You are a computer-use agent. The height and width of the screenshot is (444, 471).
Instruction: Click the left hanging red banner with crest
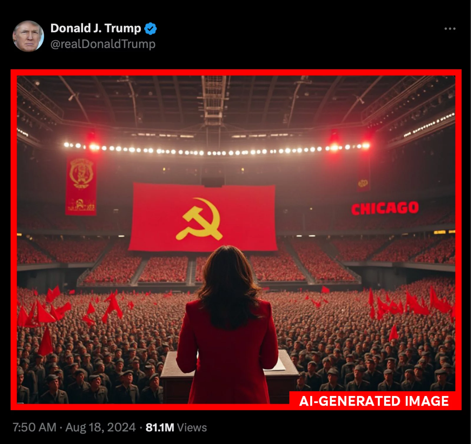[81, 186]
